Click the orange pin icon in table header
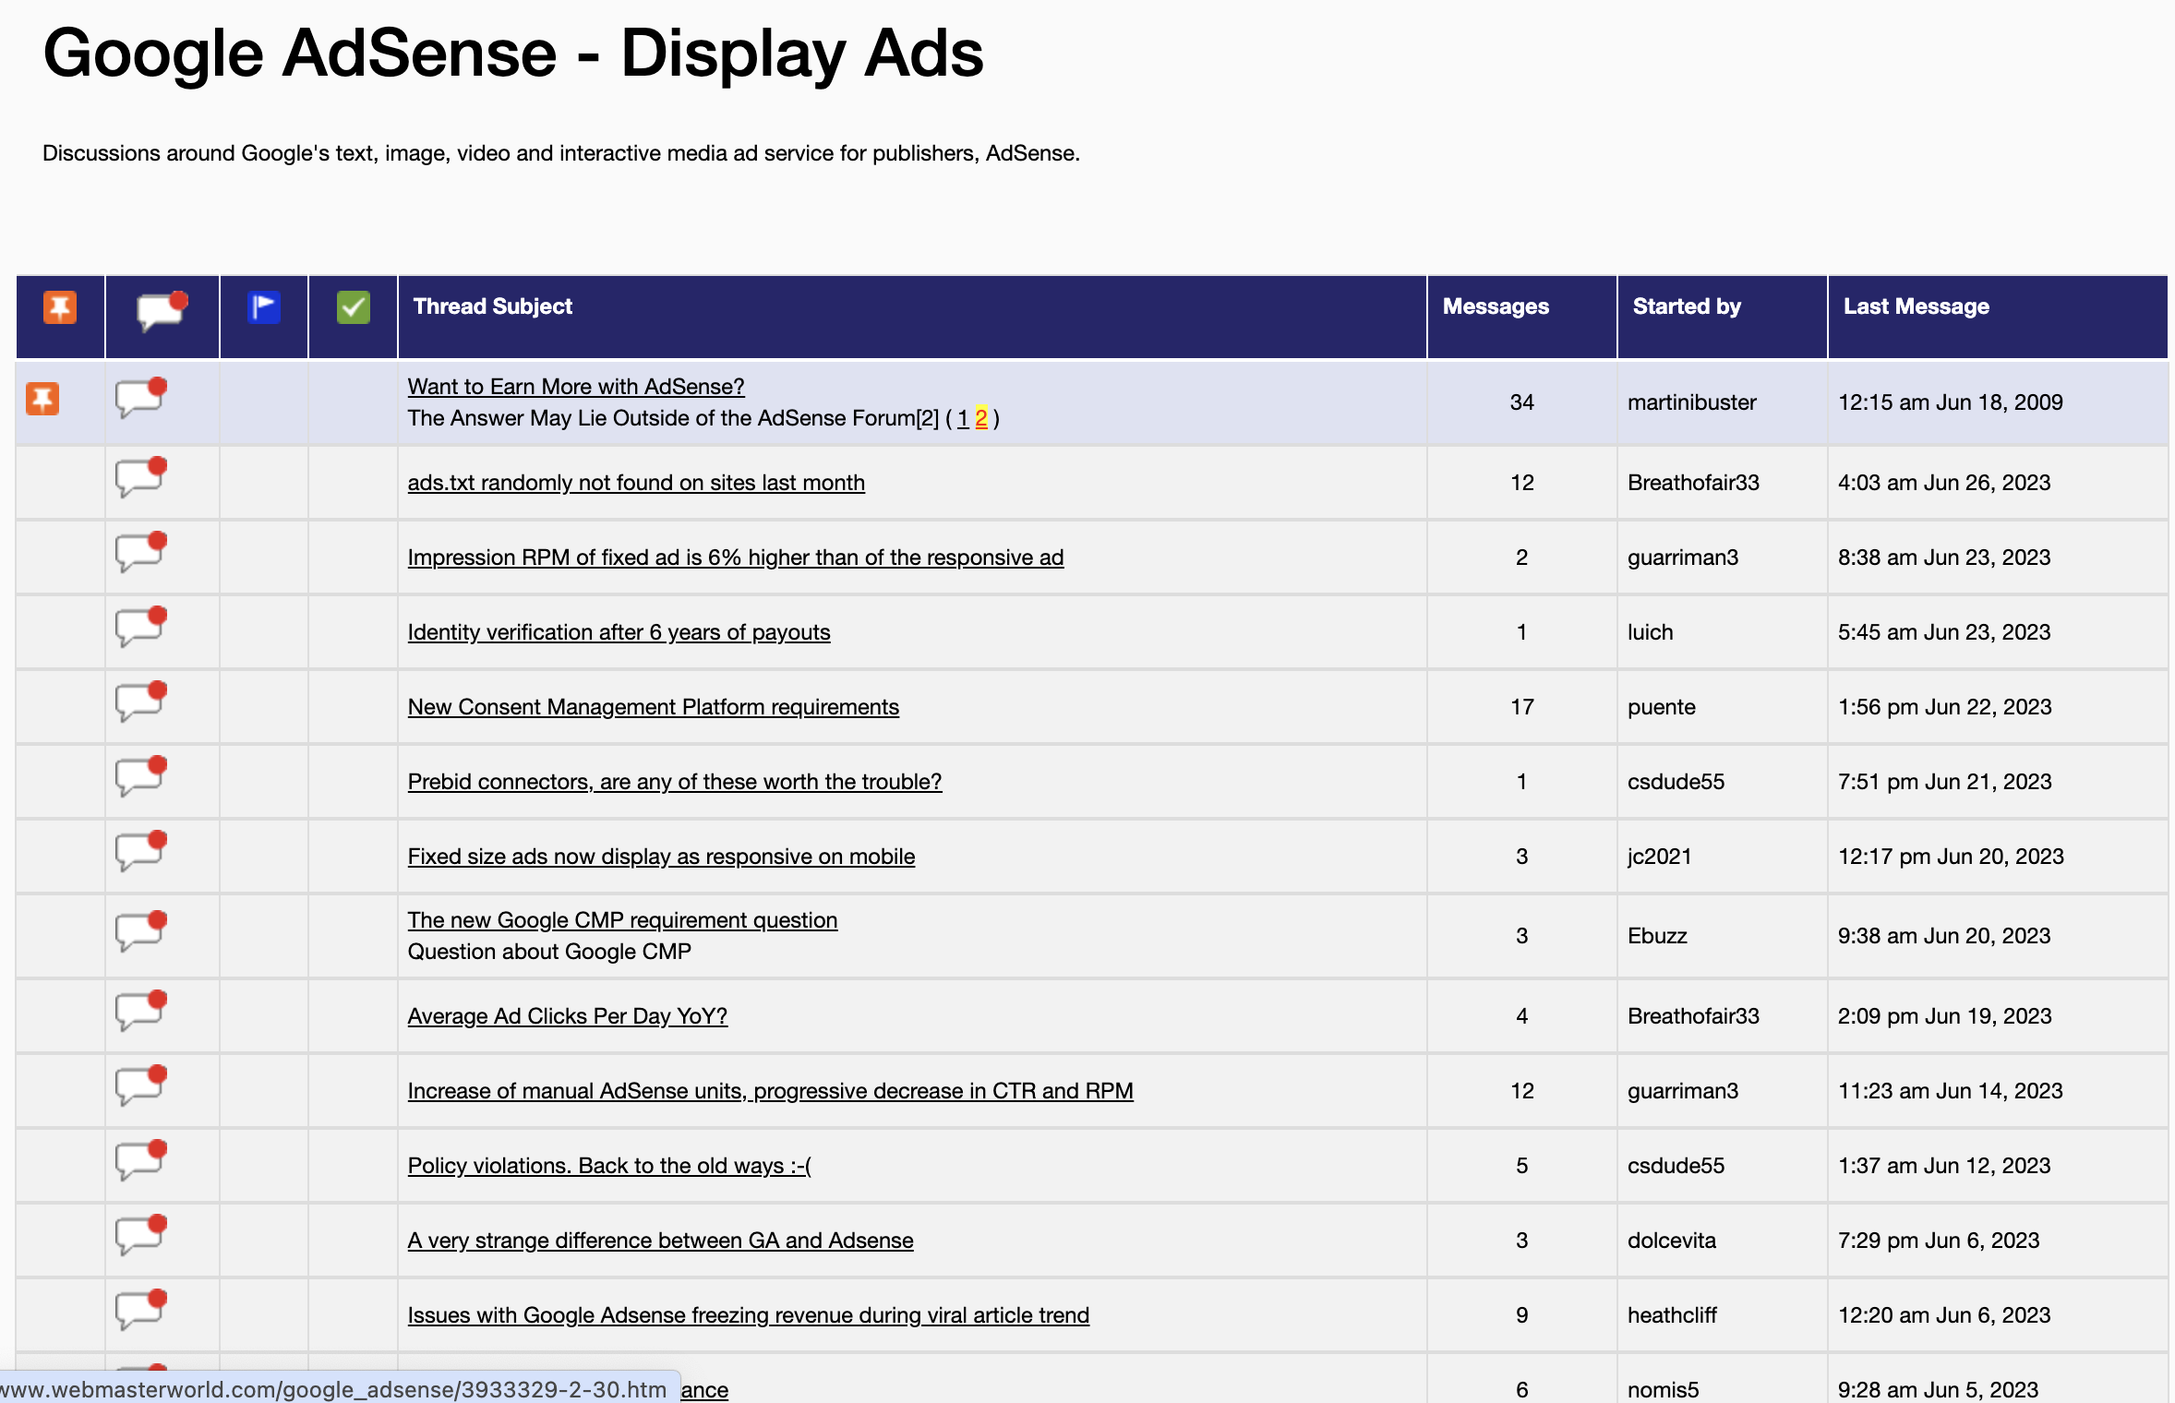Screen dimensions: 2175x1403 pyautogui.click(x=60, y=307)
